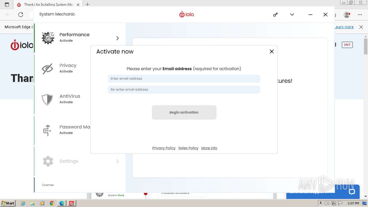Click the webpage vertical scrollbar

click(366, 46)
